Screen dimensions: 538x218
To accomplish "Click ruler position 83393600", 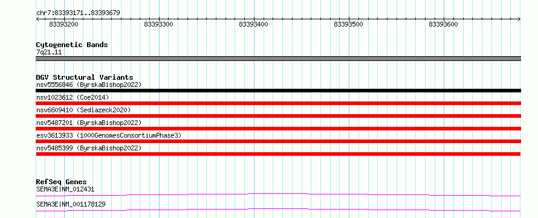I will coord(444,24).
